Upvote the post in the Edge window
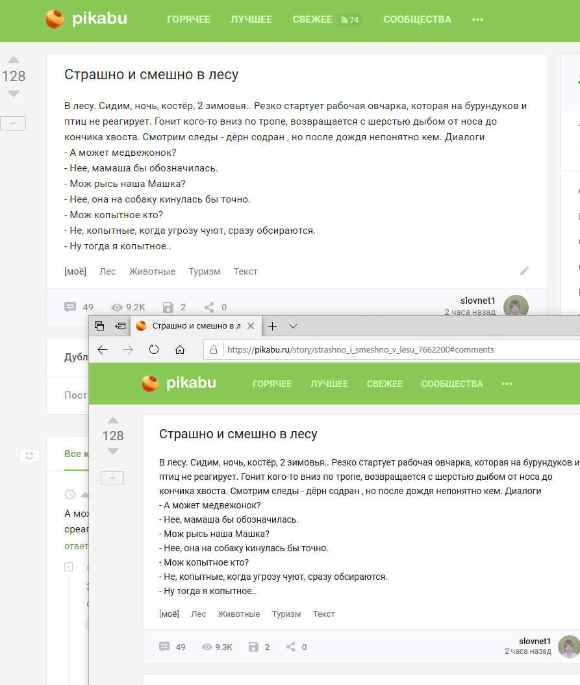 pos(113,420)
